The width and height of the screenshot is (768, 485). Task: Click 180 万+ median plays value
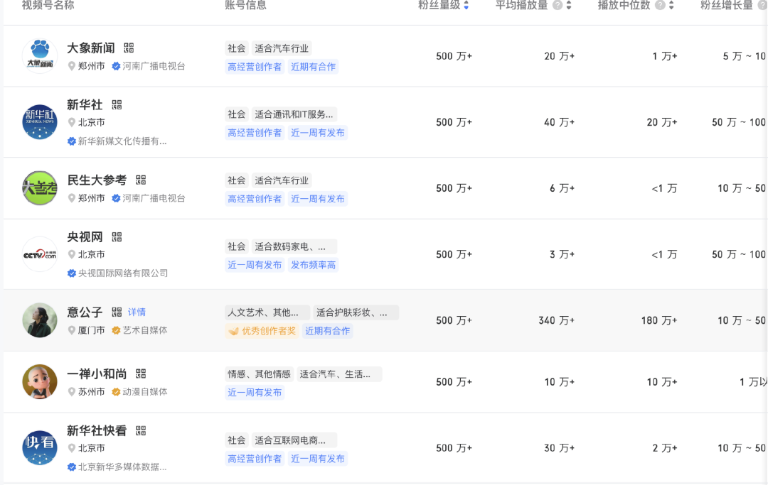(x=659, y=321)
